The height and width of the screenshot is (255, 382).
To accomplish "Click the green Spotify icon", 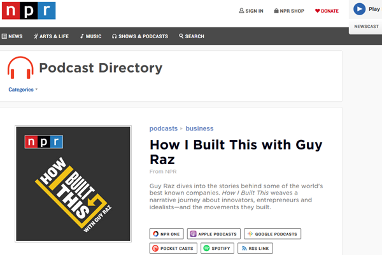I will (x=206, y=248).
